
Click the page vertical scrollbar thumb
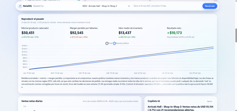click(236, 35)
